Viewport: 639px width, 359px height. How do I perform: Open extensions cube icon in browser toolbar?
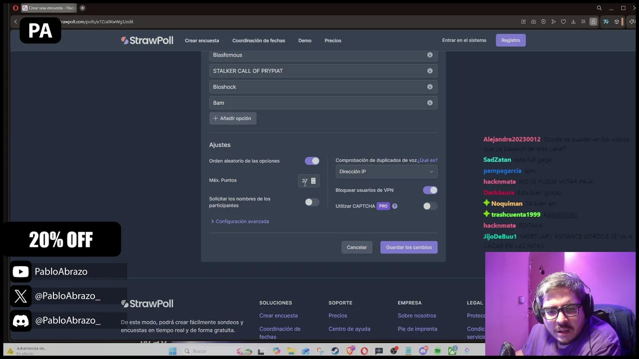pyautogui.click(x=617, y=21)
